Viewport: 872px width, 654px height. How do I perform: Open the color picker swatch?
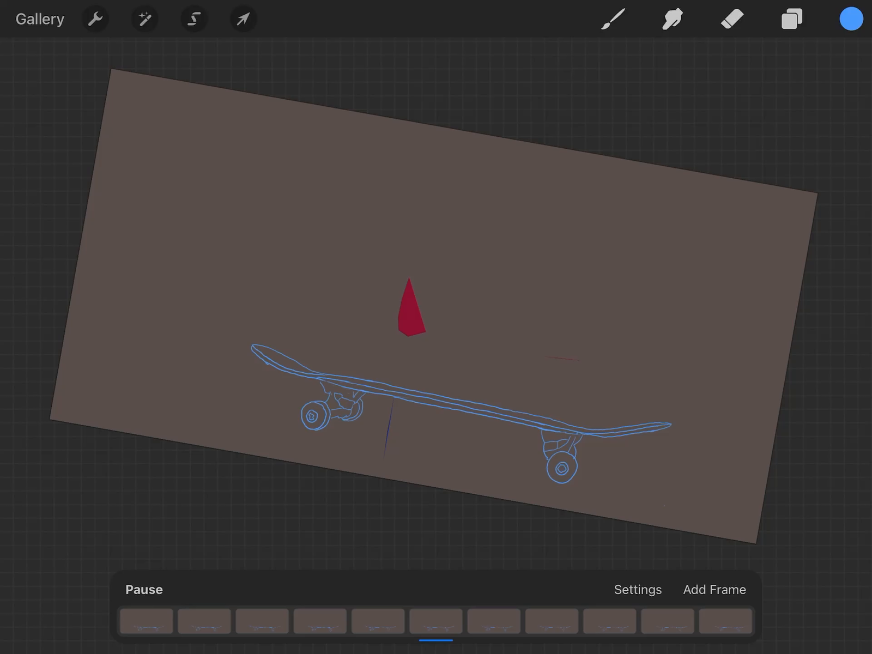point(851,19)
